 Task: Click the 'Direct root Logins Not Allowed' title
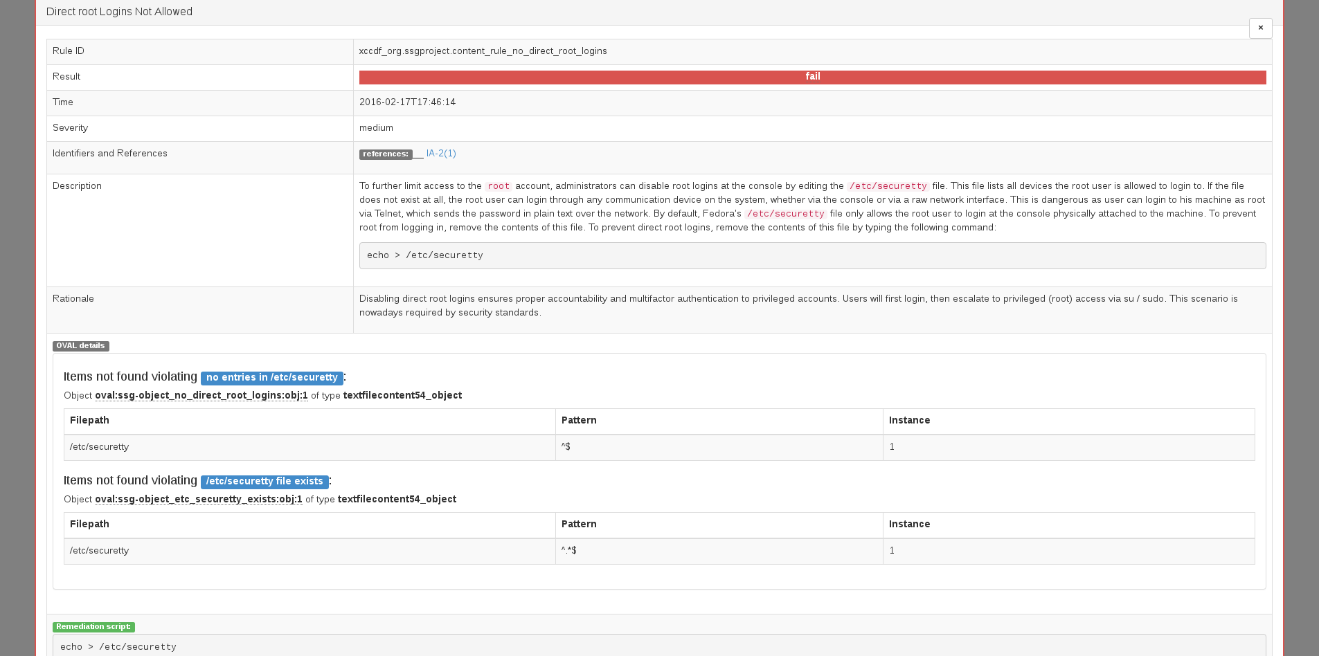point(119,12)
